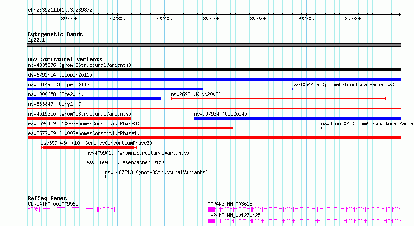Click the MAP4K3 NM_003618 gene label
This screenshot has width=414, height=226.
coord(230,204)
